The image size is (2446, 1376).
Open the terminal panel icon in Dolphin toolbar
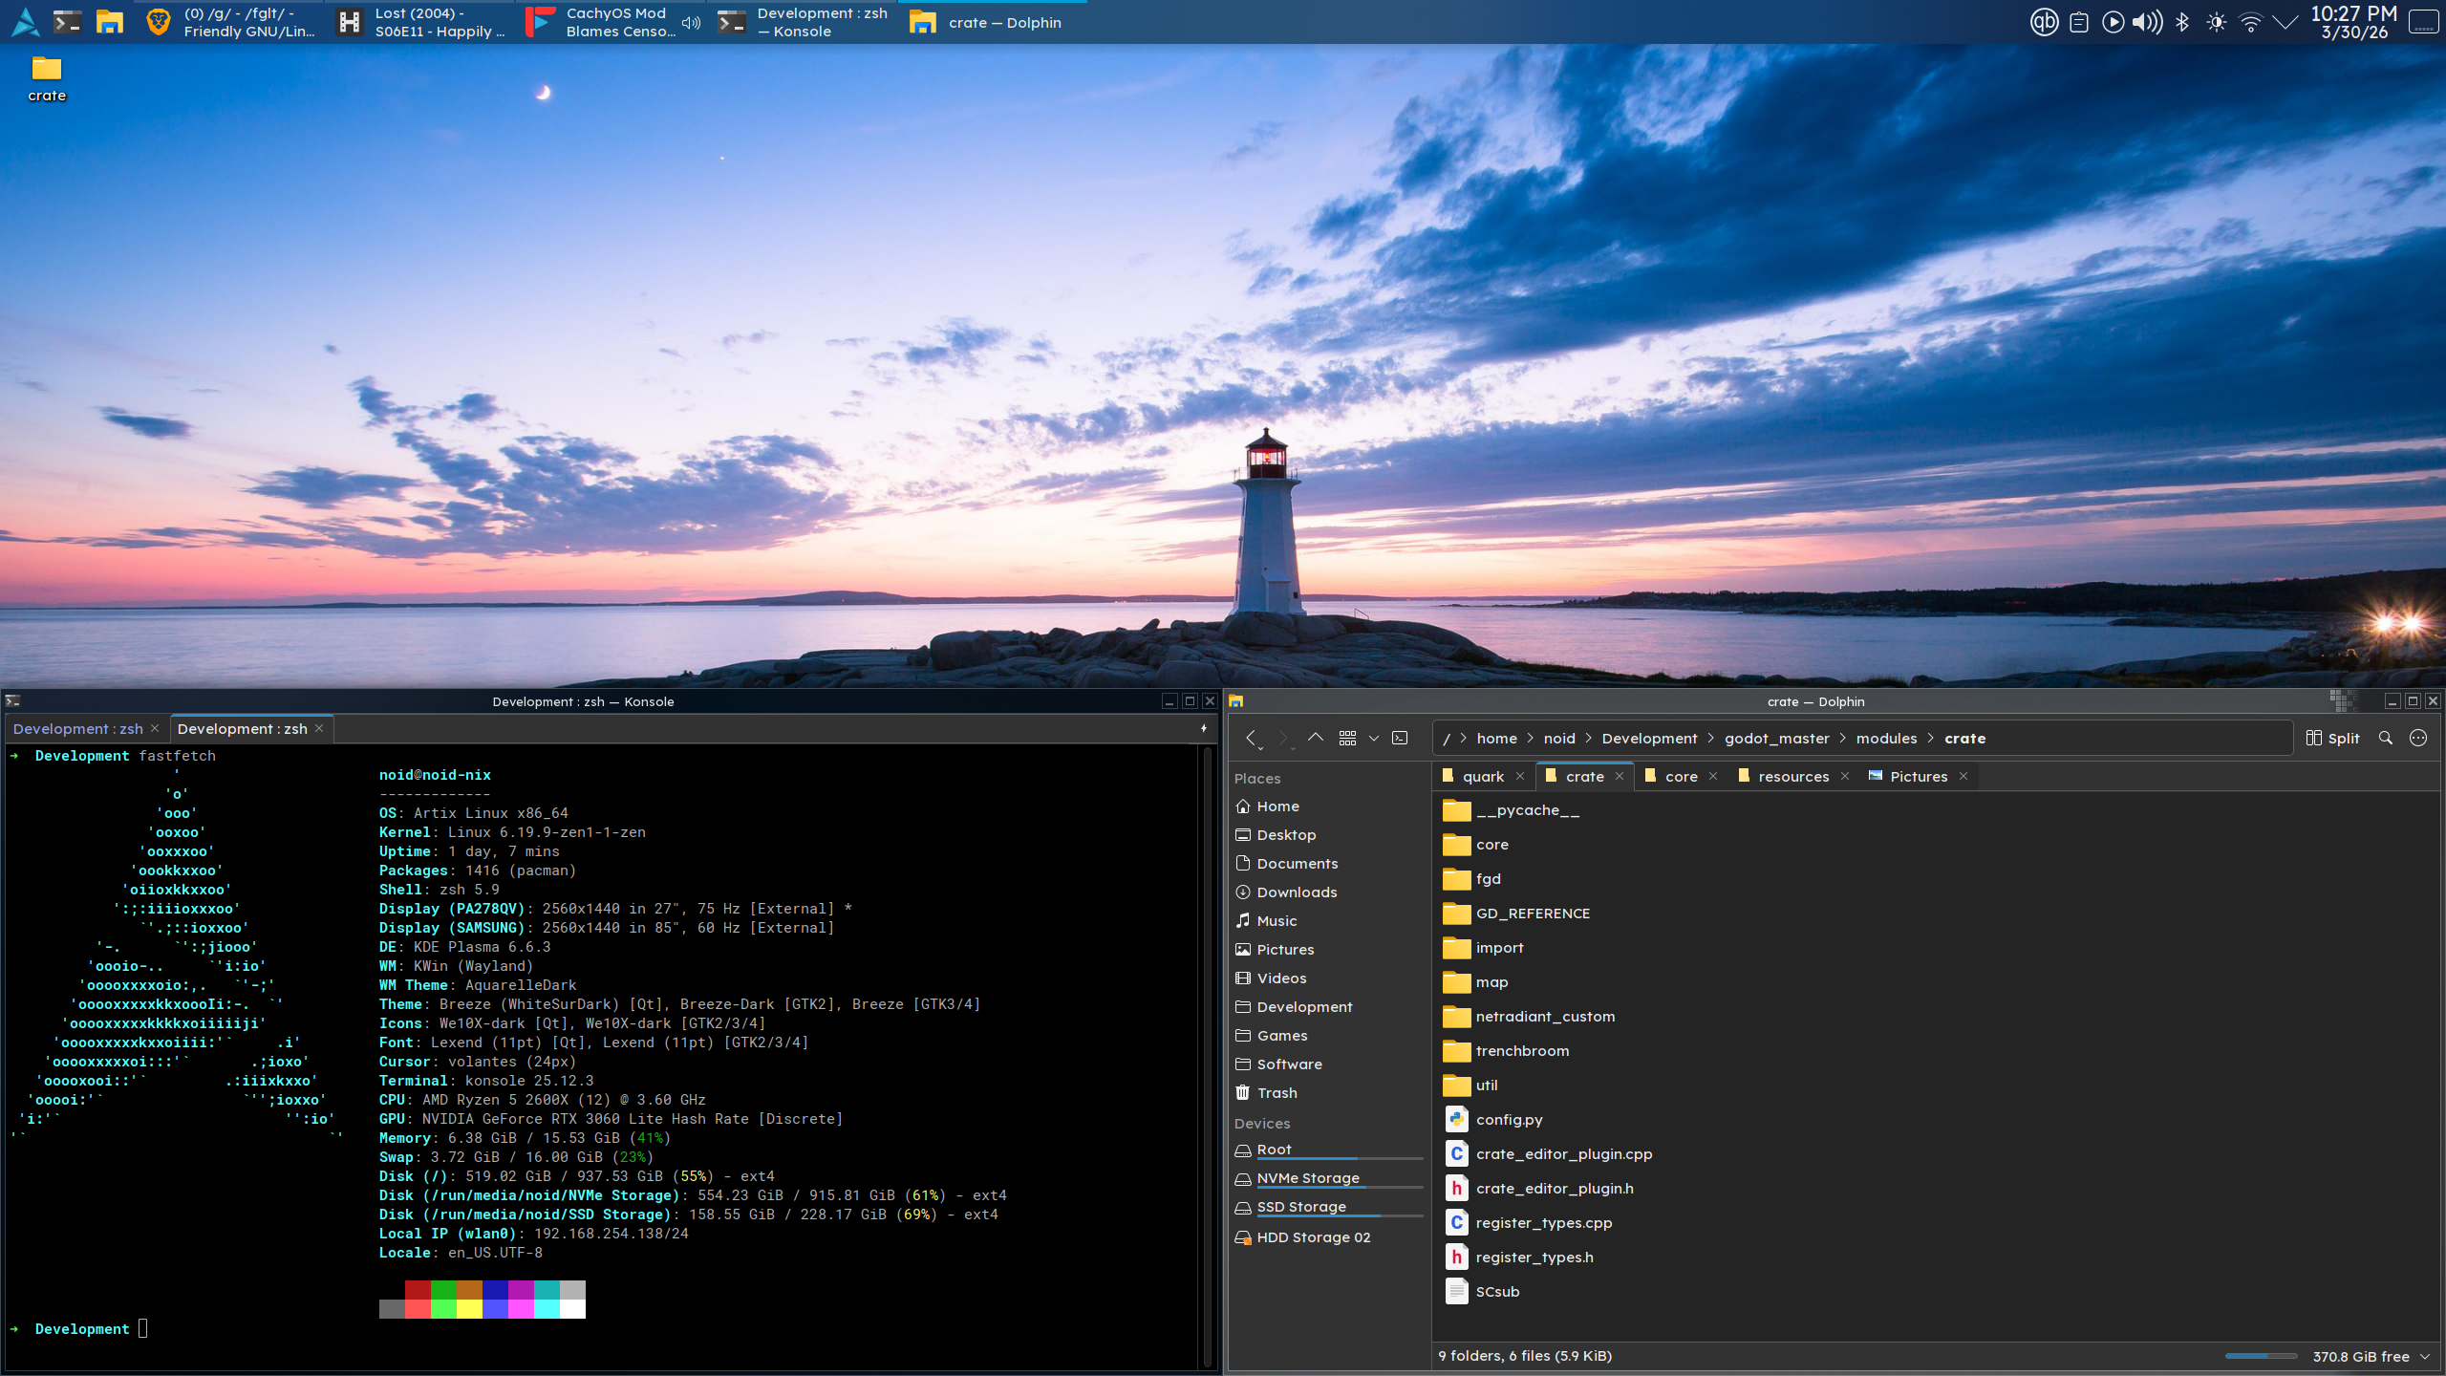[1400, 738]
